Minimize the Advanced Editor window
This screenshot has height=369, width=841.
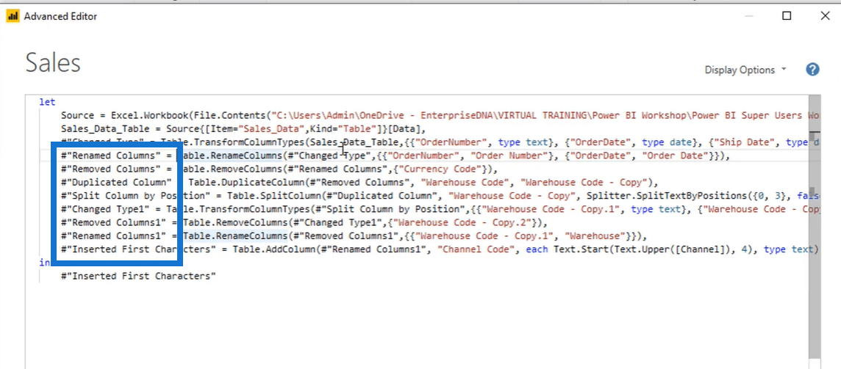click(748, 15)
